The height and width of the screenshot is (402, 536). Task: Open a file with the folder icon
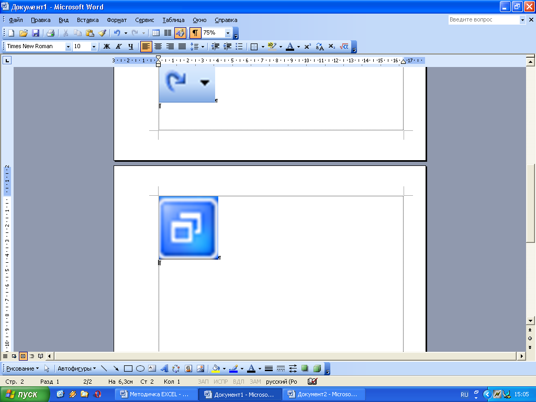(23, 33)
